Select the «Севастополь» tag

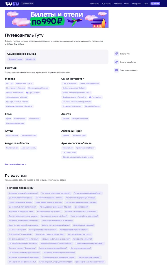(x=34, y=119)
